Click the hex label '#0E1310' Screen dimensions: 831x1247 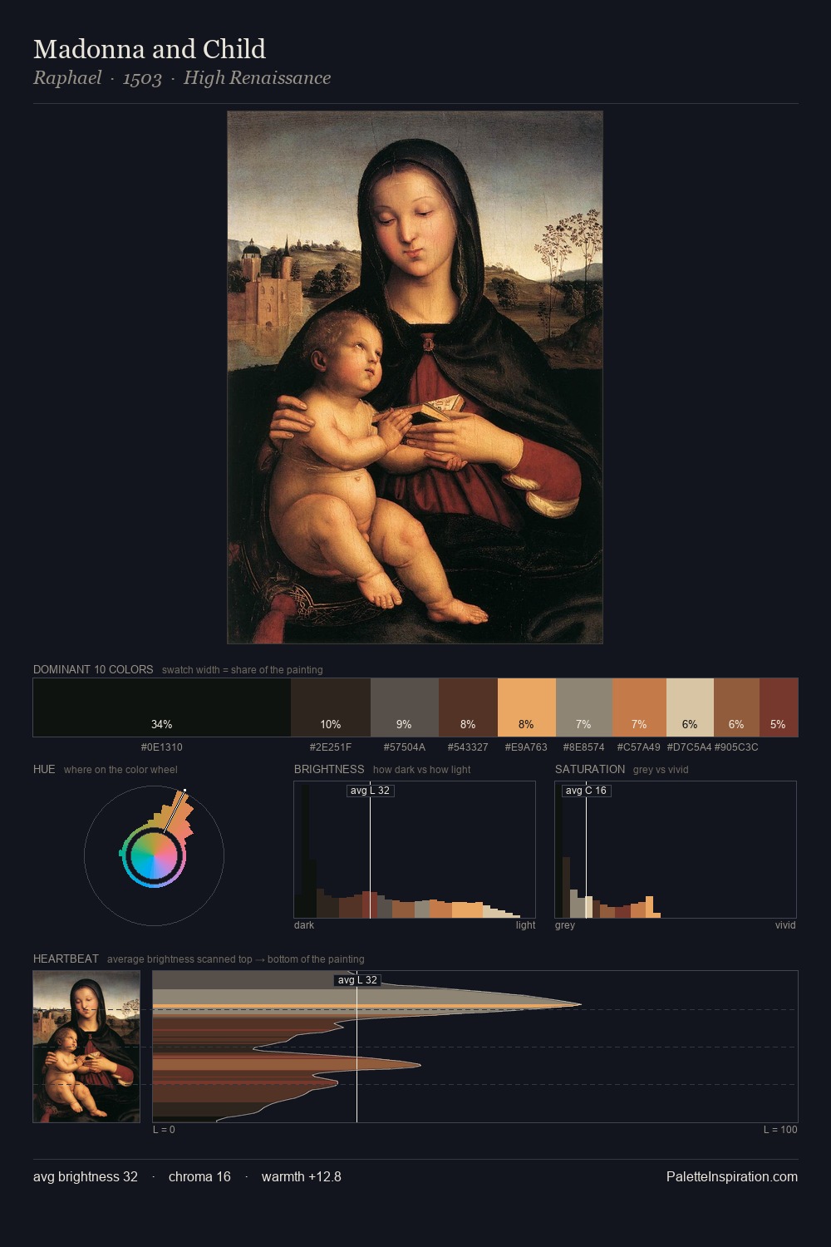pos(162,747)
